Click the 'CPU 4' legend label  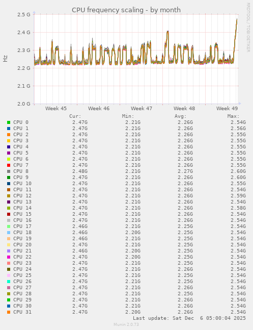click(21, 147)
